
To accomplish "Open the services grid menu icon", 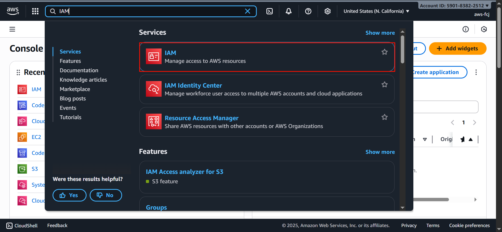I will [35, 11].
